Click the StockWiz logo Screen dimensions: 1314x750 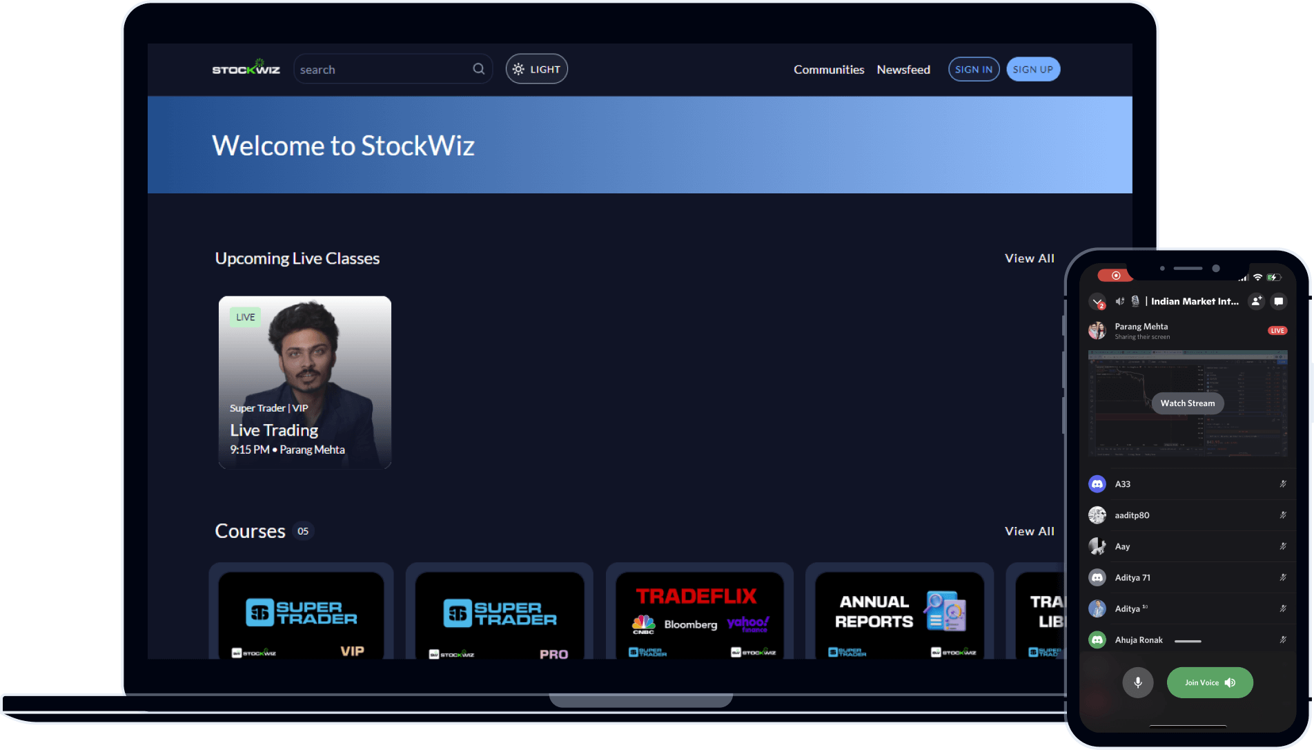tap(246, 69)
